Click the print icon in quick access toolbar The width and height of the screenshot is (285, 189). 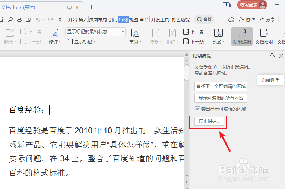pos(19,19)
